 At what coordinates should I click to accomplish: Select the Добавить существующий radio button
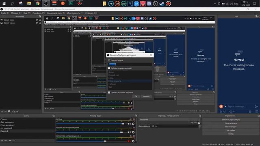109,68
